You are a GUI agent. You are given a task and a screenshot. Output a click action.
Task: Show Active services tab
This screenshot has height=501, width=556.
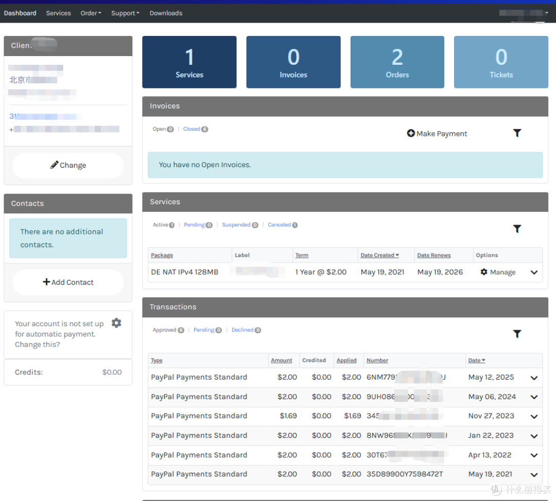[164, 225]
